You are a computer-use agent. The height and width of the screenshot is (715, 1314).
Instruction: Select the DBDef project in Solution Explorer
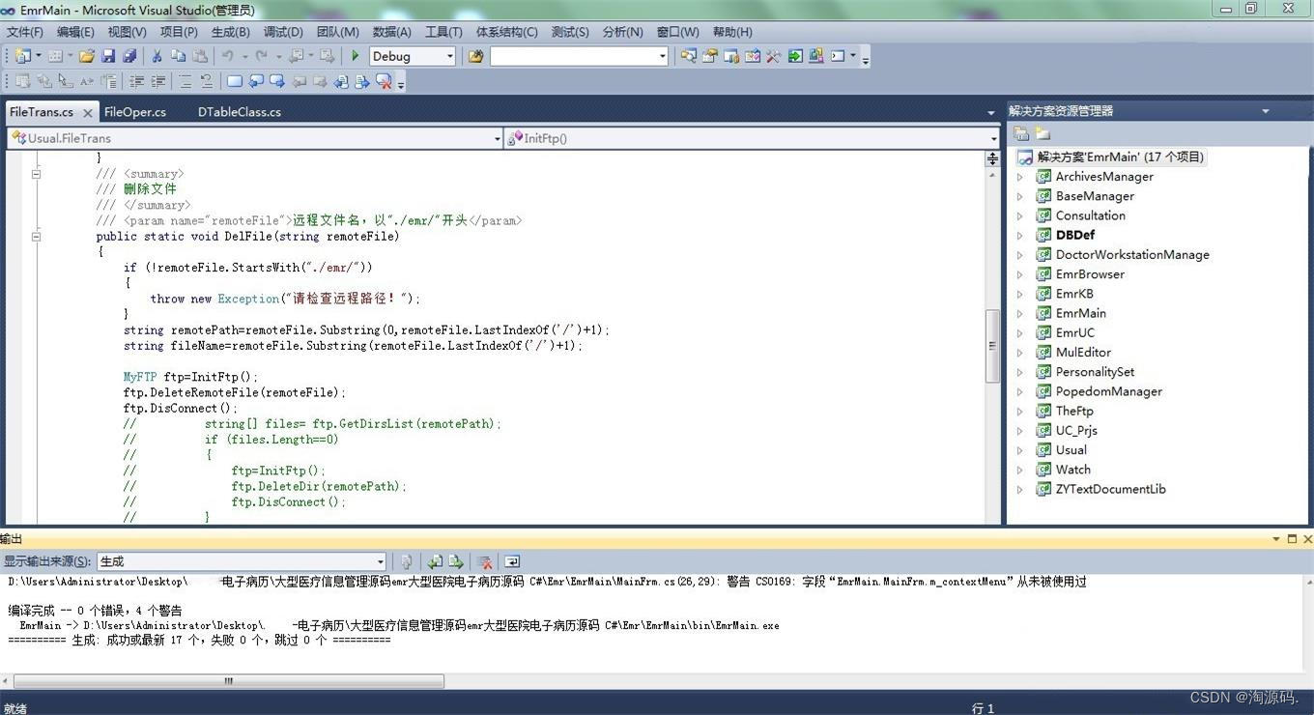[x=1074, y=235]
